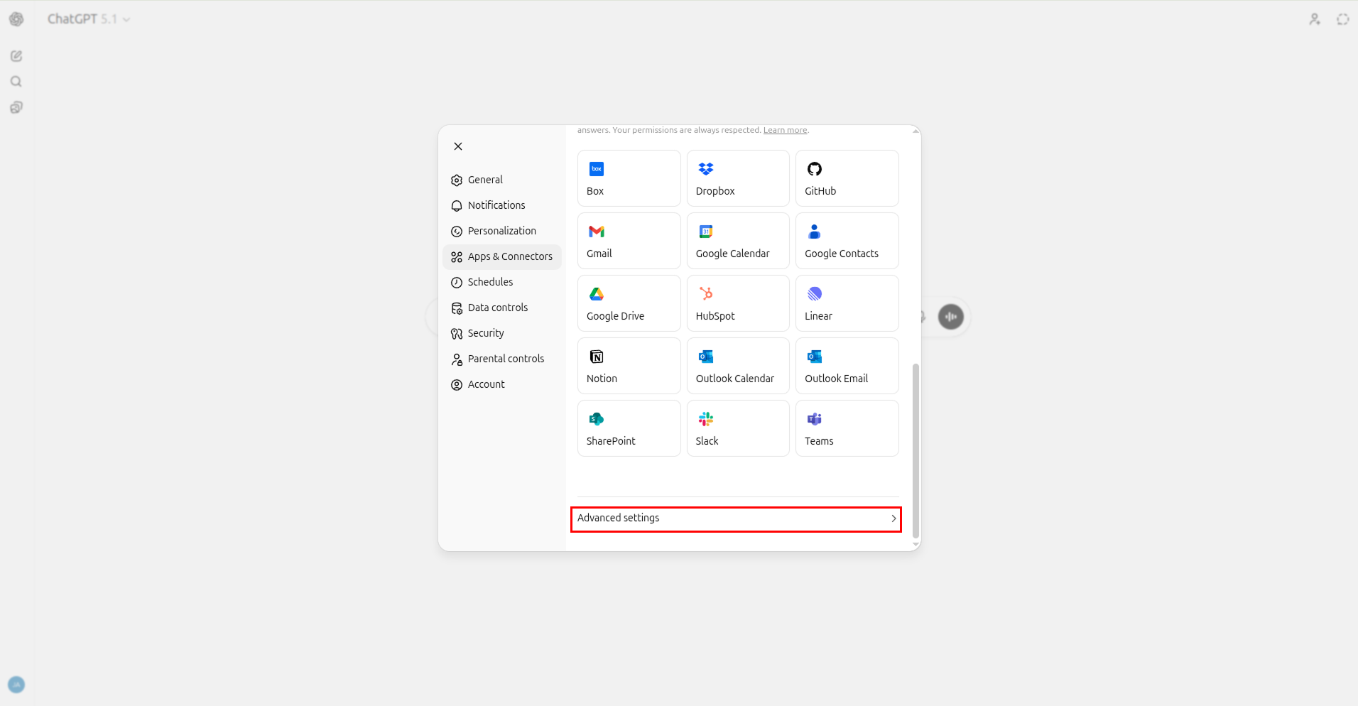1358x706 pixels.
Task: Connect Gmail to ChatGPT
Action: click(629, 241)
